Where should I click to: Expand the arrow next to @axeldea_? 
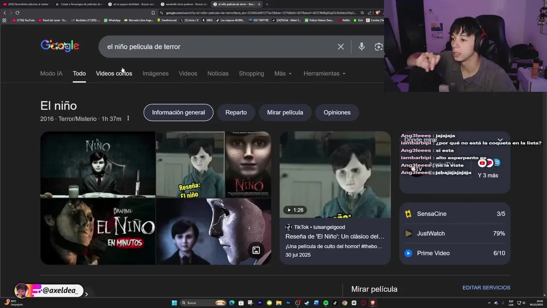tap(86, 294)
